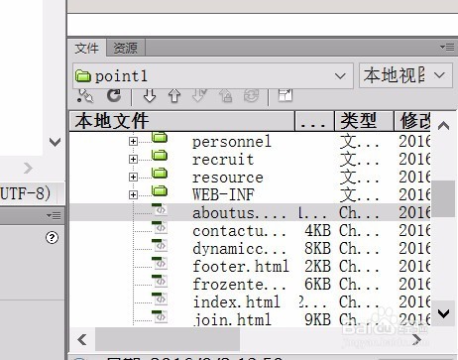Click the recruit folder icon
This screenshot has width=458, height=360.
[x=160, y=156]
